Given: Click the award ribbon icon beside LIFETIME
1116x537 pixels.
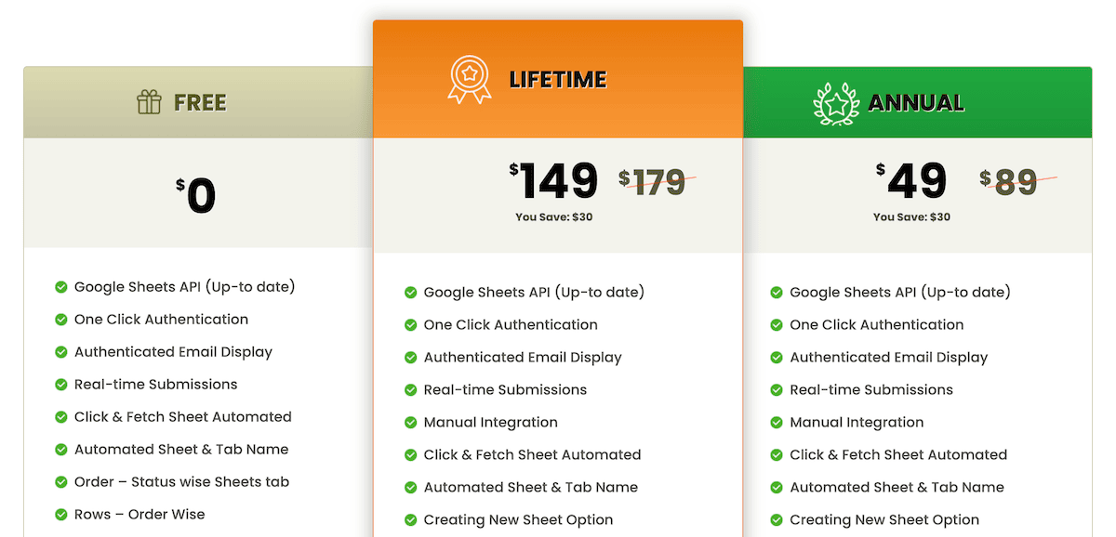Looking at the screenshot, I should coord(469,79).
